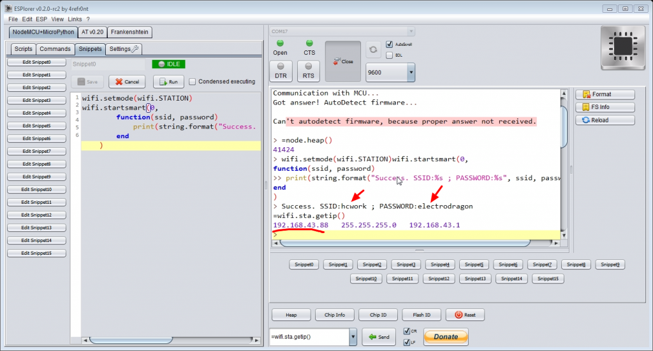Reload the file list
The width and height of the screenshot is (653, 351).
pyautogui.click(x=605, y=120)
